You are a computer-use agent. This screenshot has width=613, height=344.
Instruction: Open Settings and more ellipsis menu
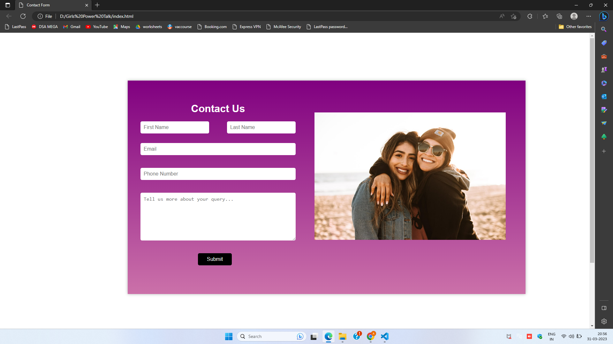tap(589, 16)
